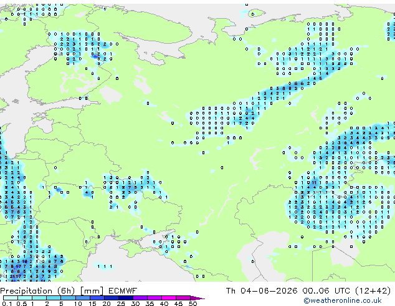Click the "UTC" timezone label
395x306 pixels.
(x=342, y=291)
